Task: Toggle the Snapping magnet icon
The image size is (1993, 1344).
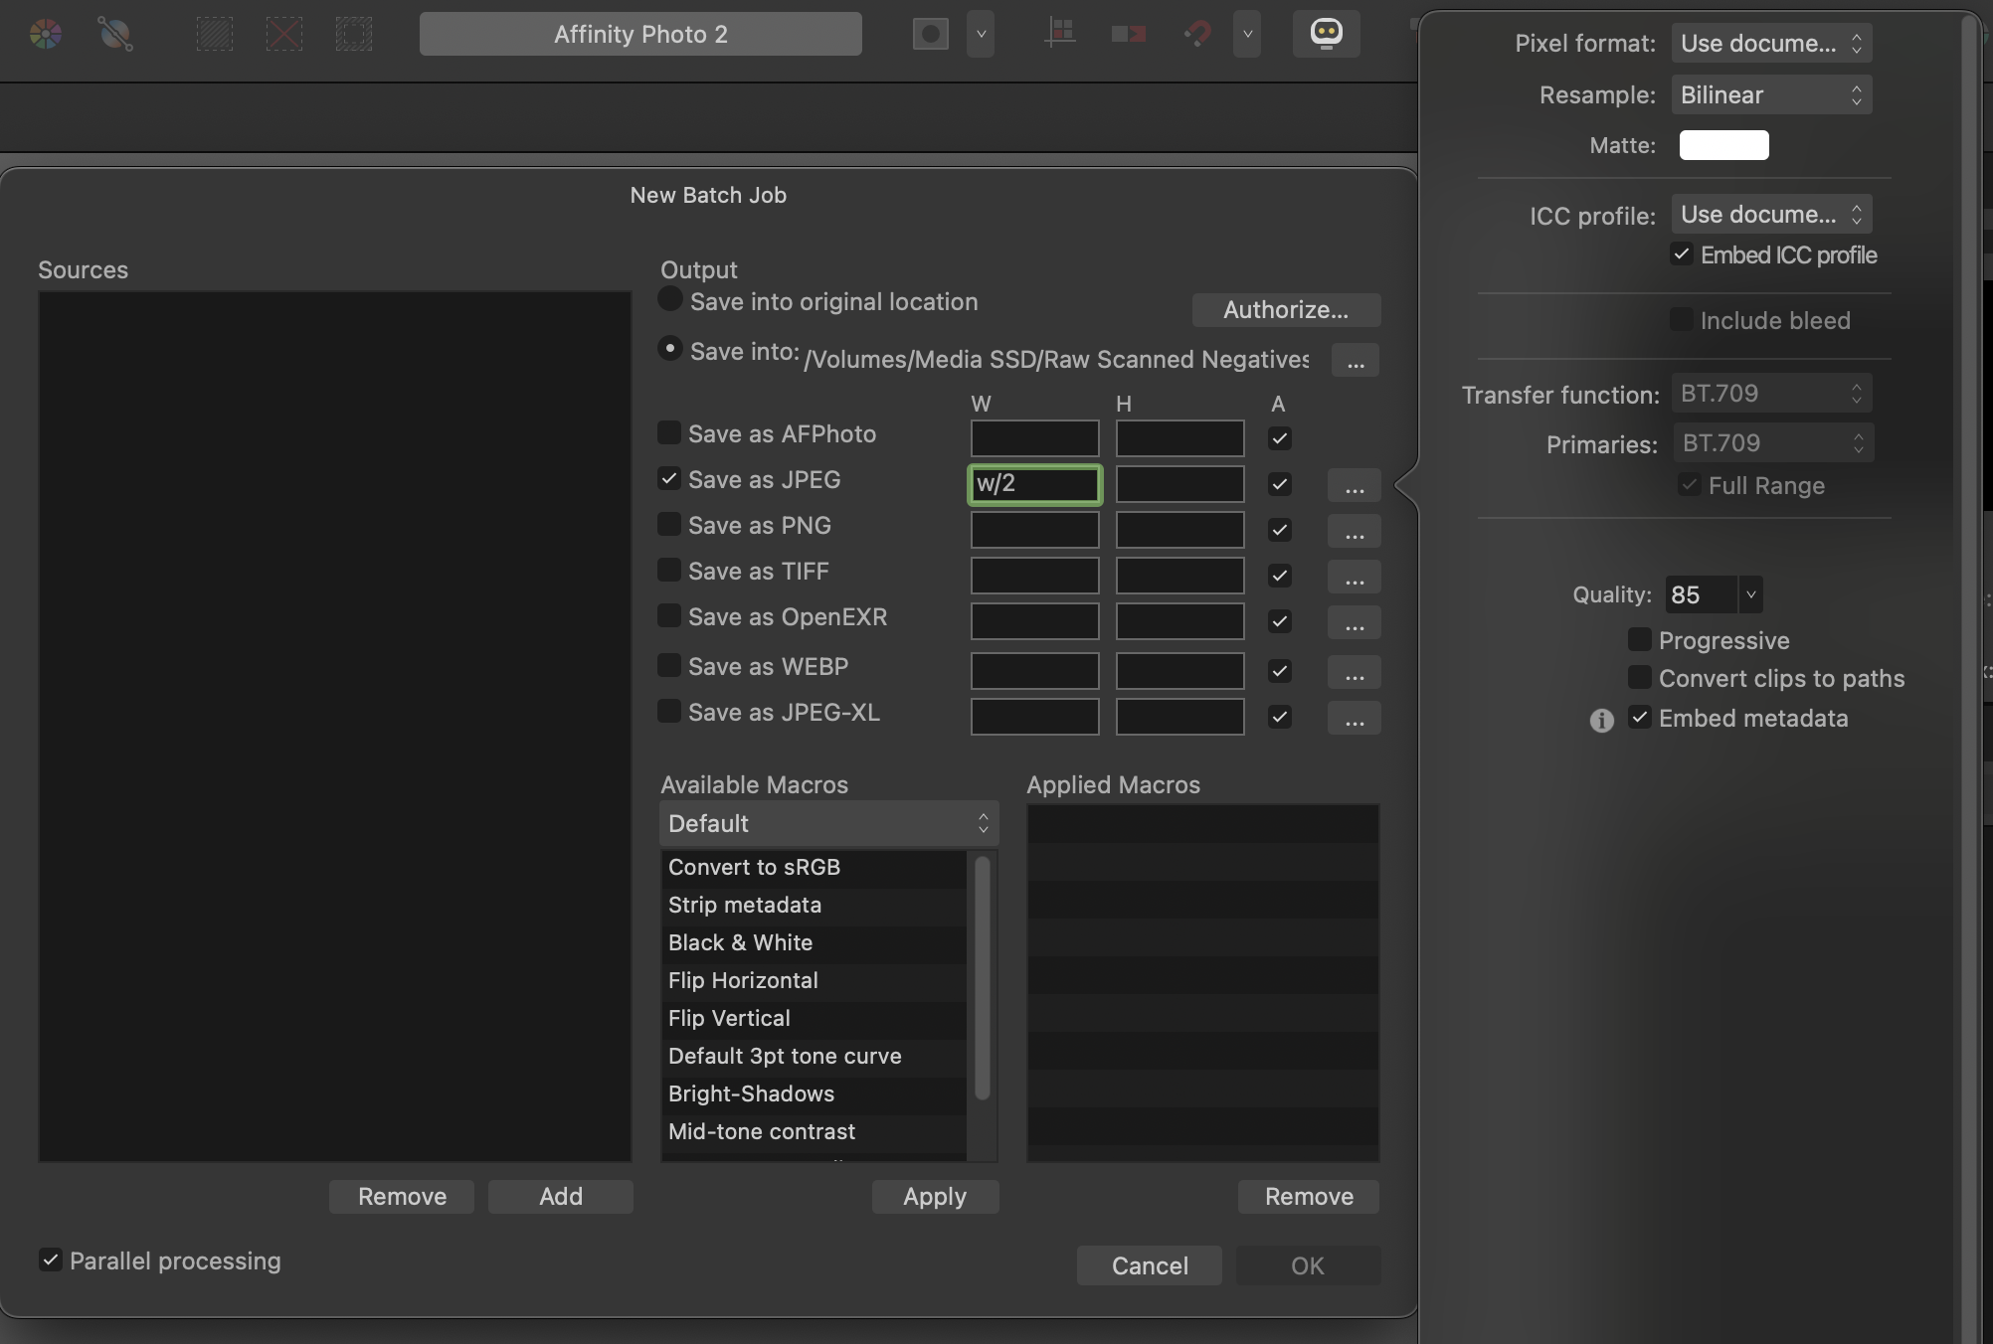Action: pos(1198,35)
